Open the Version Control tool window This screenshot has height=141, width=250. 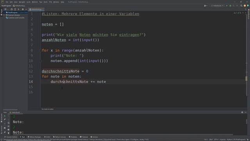(x=11, y=137)
